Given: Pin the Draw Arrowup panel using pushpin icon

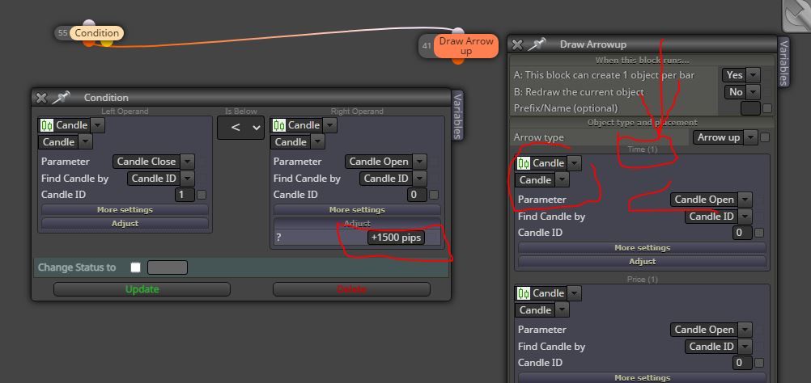Looking at the screenshot, I should pyautogui.click(x=537, y=44).
